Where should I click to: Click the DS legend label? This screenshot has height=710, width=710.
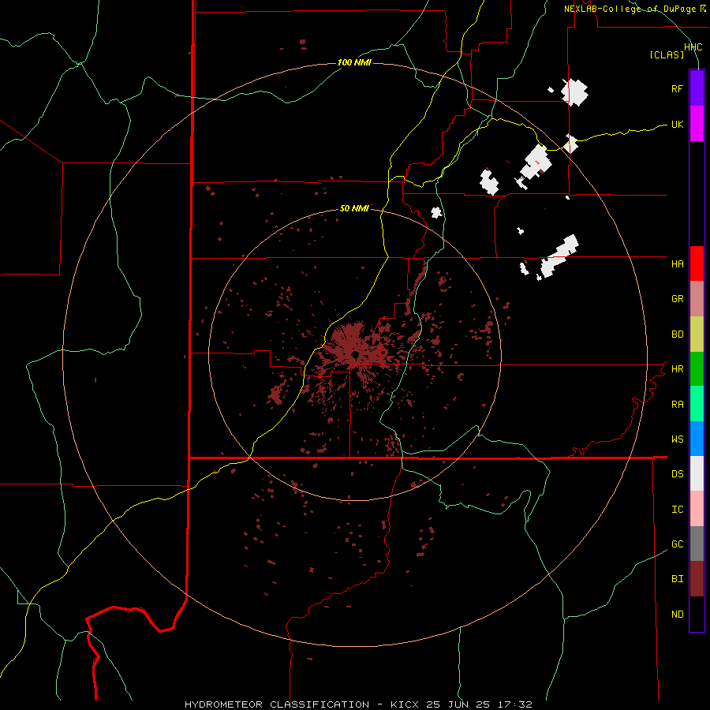677,473
